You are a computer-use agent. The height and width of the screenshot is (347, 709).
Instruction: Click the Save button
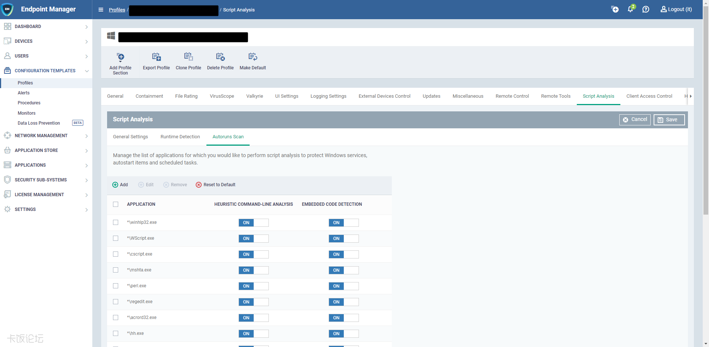669,120
